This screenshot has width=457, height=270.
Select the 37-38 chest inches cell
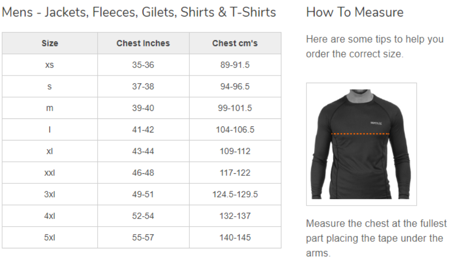tap(143, 86)
